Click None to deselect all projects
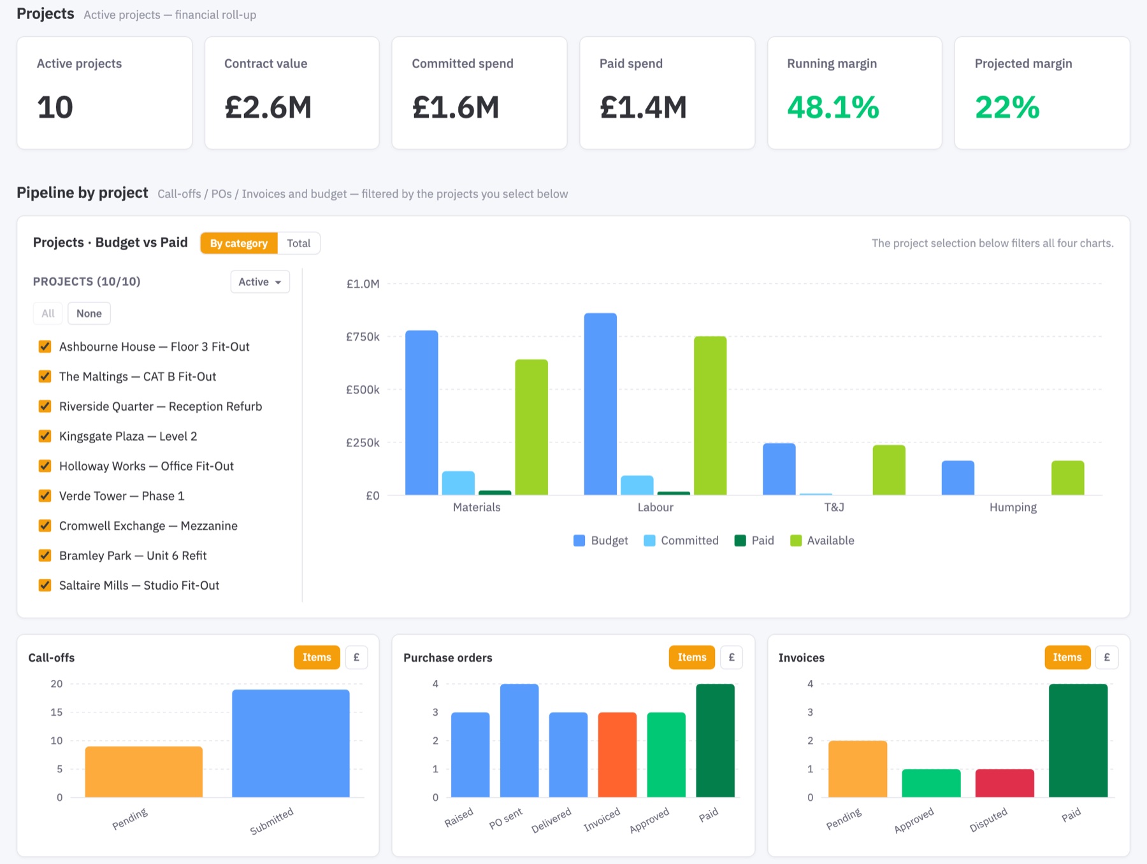Image resolution: width=1147 pixels, height=864 pixels. (89, 313)
